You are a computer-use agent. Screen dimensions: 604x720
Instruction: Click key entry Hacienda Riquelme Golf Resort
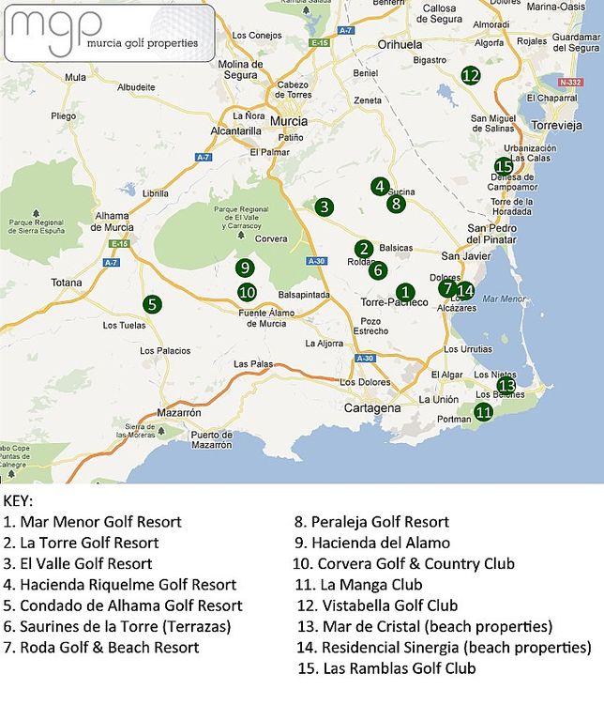tap(120, 585)
